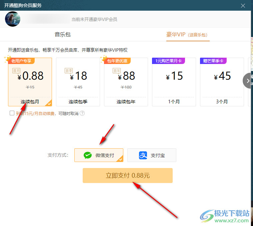253x226 pixels.
Task: Choose 微信支付 as payment method
Action: [x=99, y=155]
